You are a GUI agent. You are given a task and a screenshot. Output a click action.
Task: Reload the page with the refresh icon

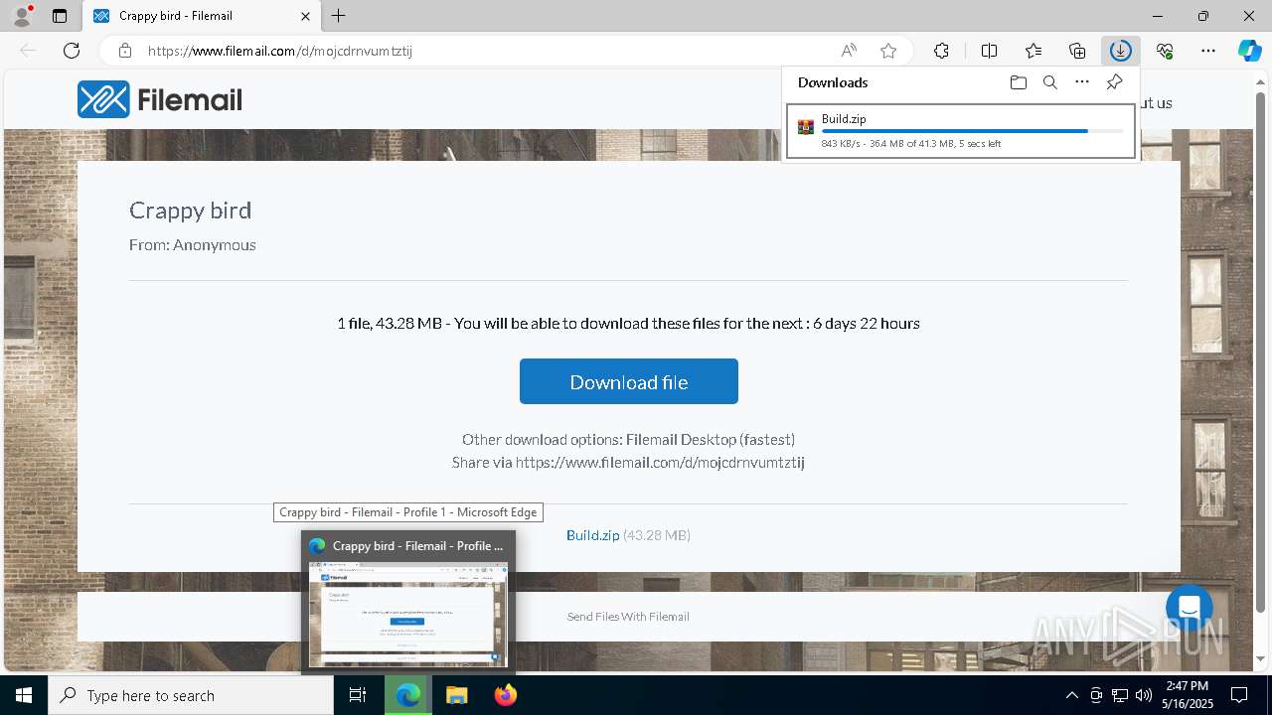click(x=72, y=51)
